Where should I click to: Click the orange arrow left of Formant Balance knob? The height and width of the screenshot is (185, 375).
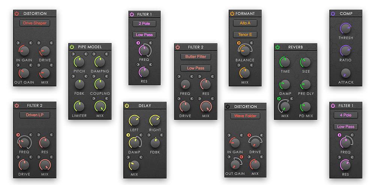[238, 43]
